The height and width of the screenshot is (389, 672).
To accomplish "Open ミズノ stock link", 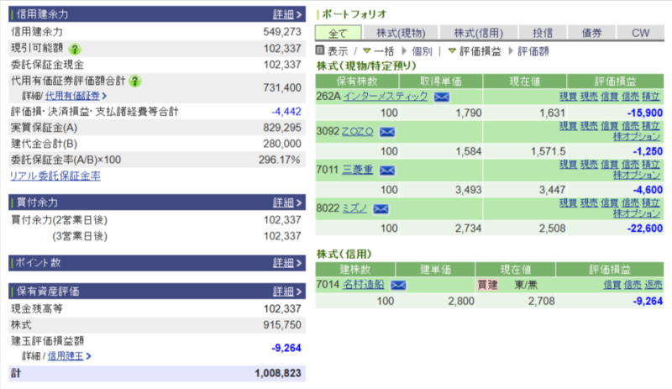I will [354, 208].
